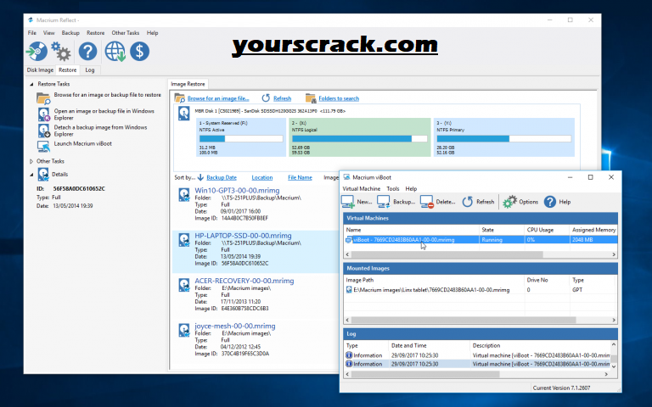Click the Detach backup image icon
The height and width of the screenshot is (407, 652).
pos(43,131)
